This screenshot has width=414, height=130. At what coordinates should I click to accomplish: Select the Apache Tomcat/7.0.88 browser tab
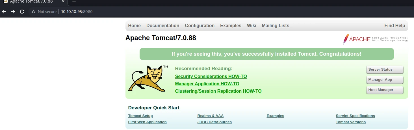[x=34, y=2]
